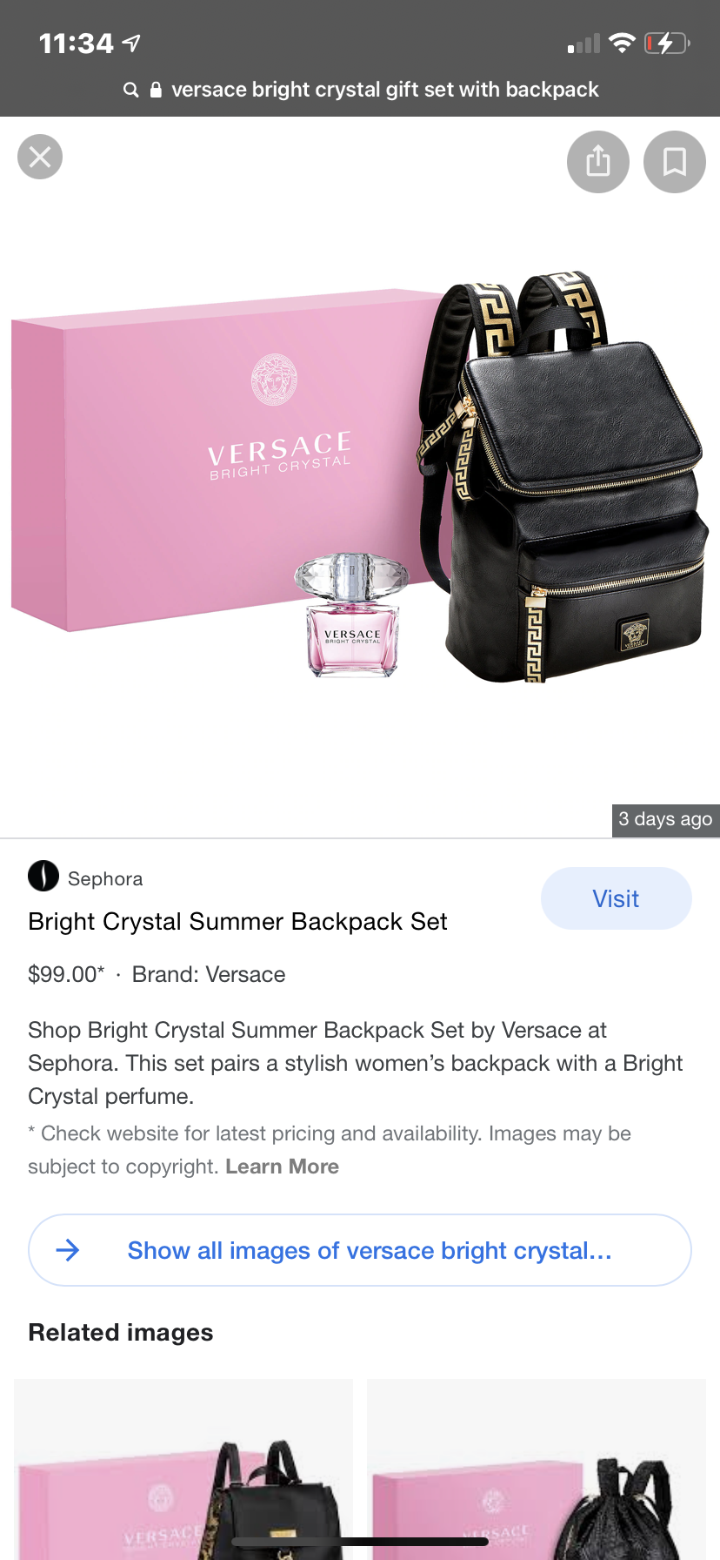Tap the Wi-Fi status icon
Screen dimensions: 720x1560
(622, 43)
